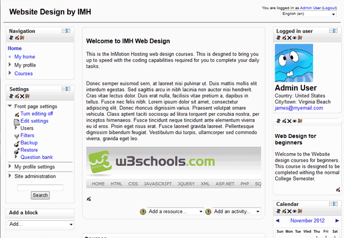Click the move icon in Calendar block

point(279,211)
